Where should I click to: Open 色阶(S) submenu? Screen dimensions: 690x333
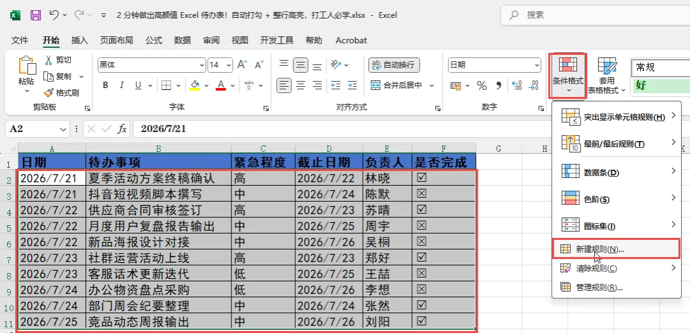click(x=616, y=199)
